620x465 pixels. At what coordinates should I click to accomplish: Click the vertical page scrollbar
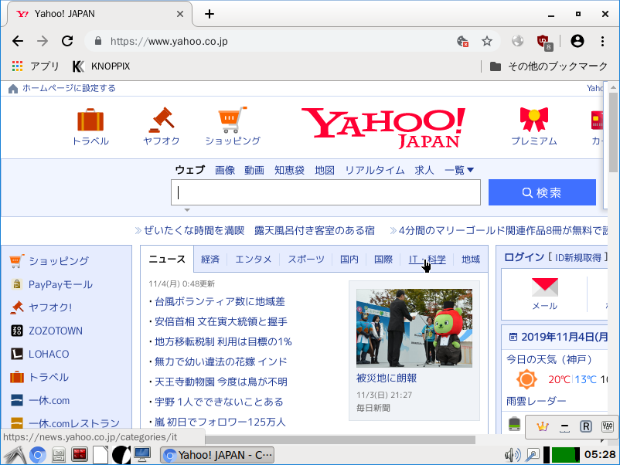click(x=613, y=132)
